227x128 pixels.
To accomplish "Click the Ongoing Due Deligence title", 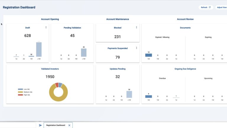I will point(185,69).
